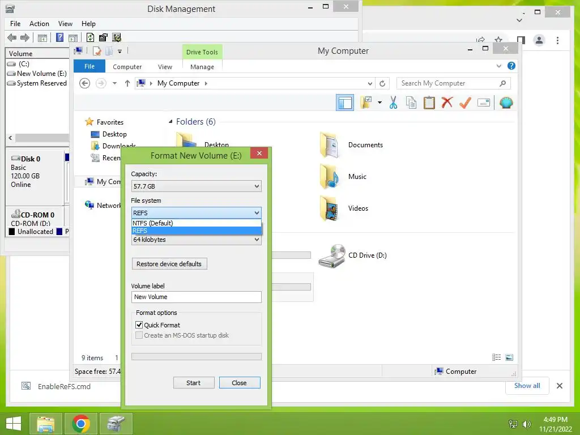The height and width of the screenshot is (435, 580).
Task: Collapse the Folders (6) group
Action: (x=170, y=122)
